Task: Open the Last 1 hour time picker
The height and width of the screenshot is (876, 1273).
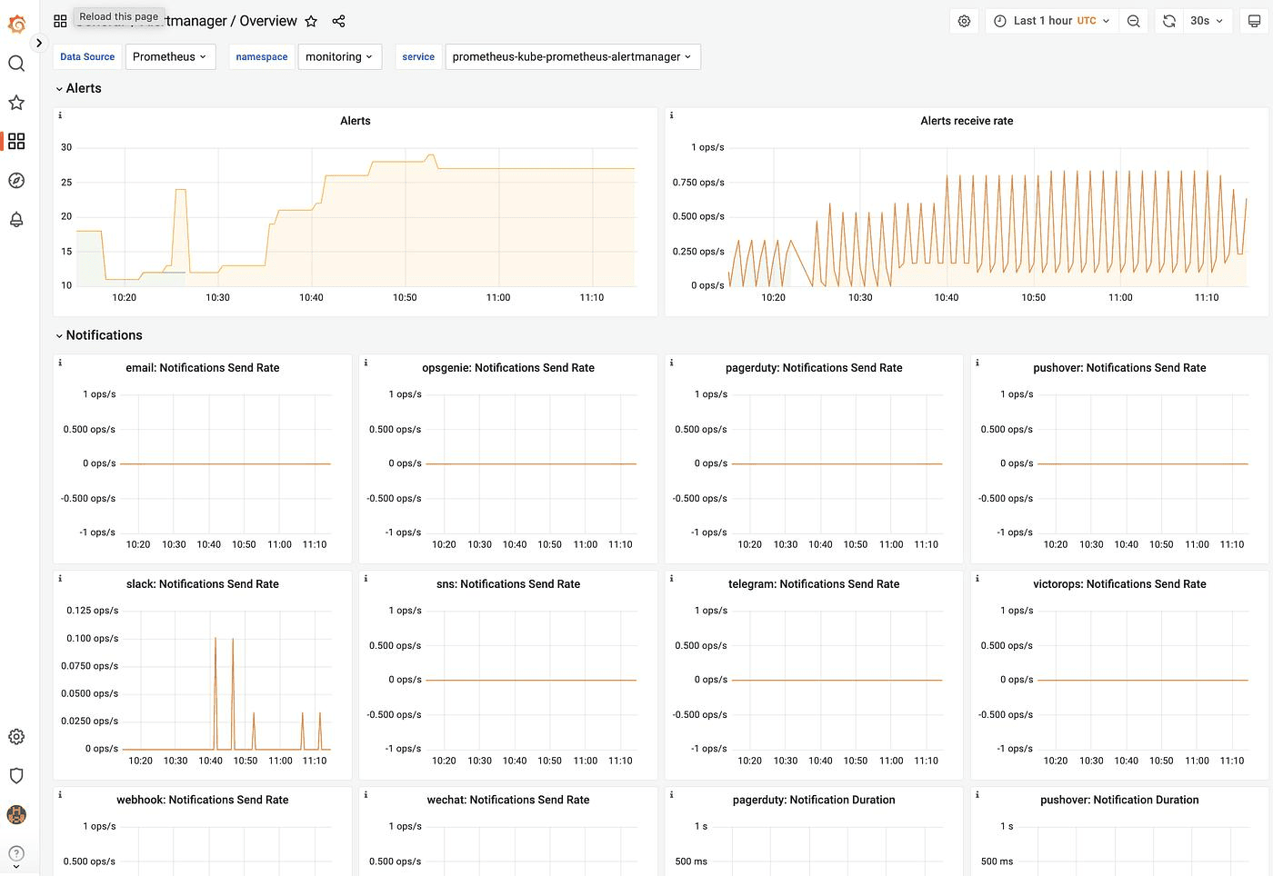Action: click(x=1052, y=21)
